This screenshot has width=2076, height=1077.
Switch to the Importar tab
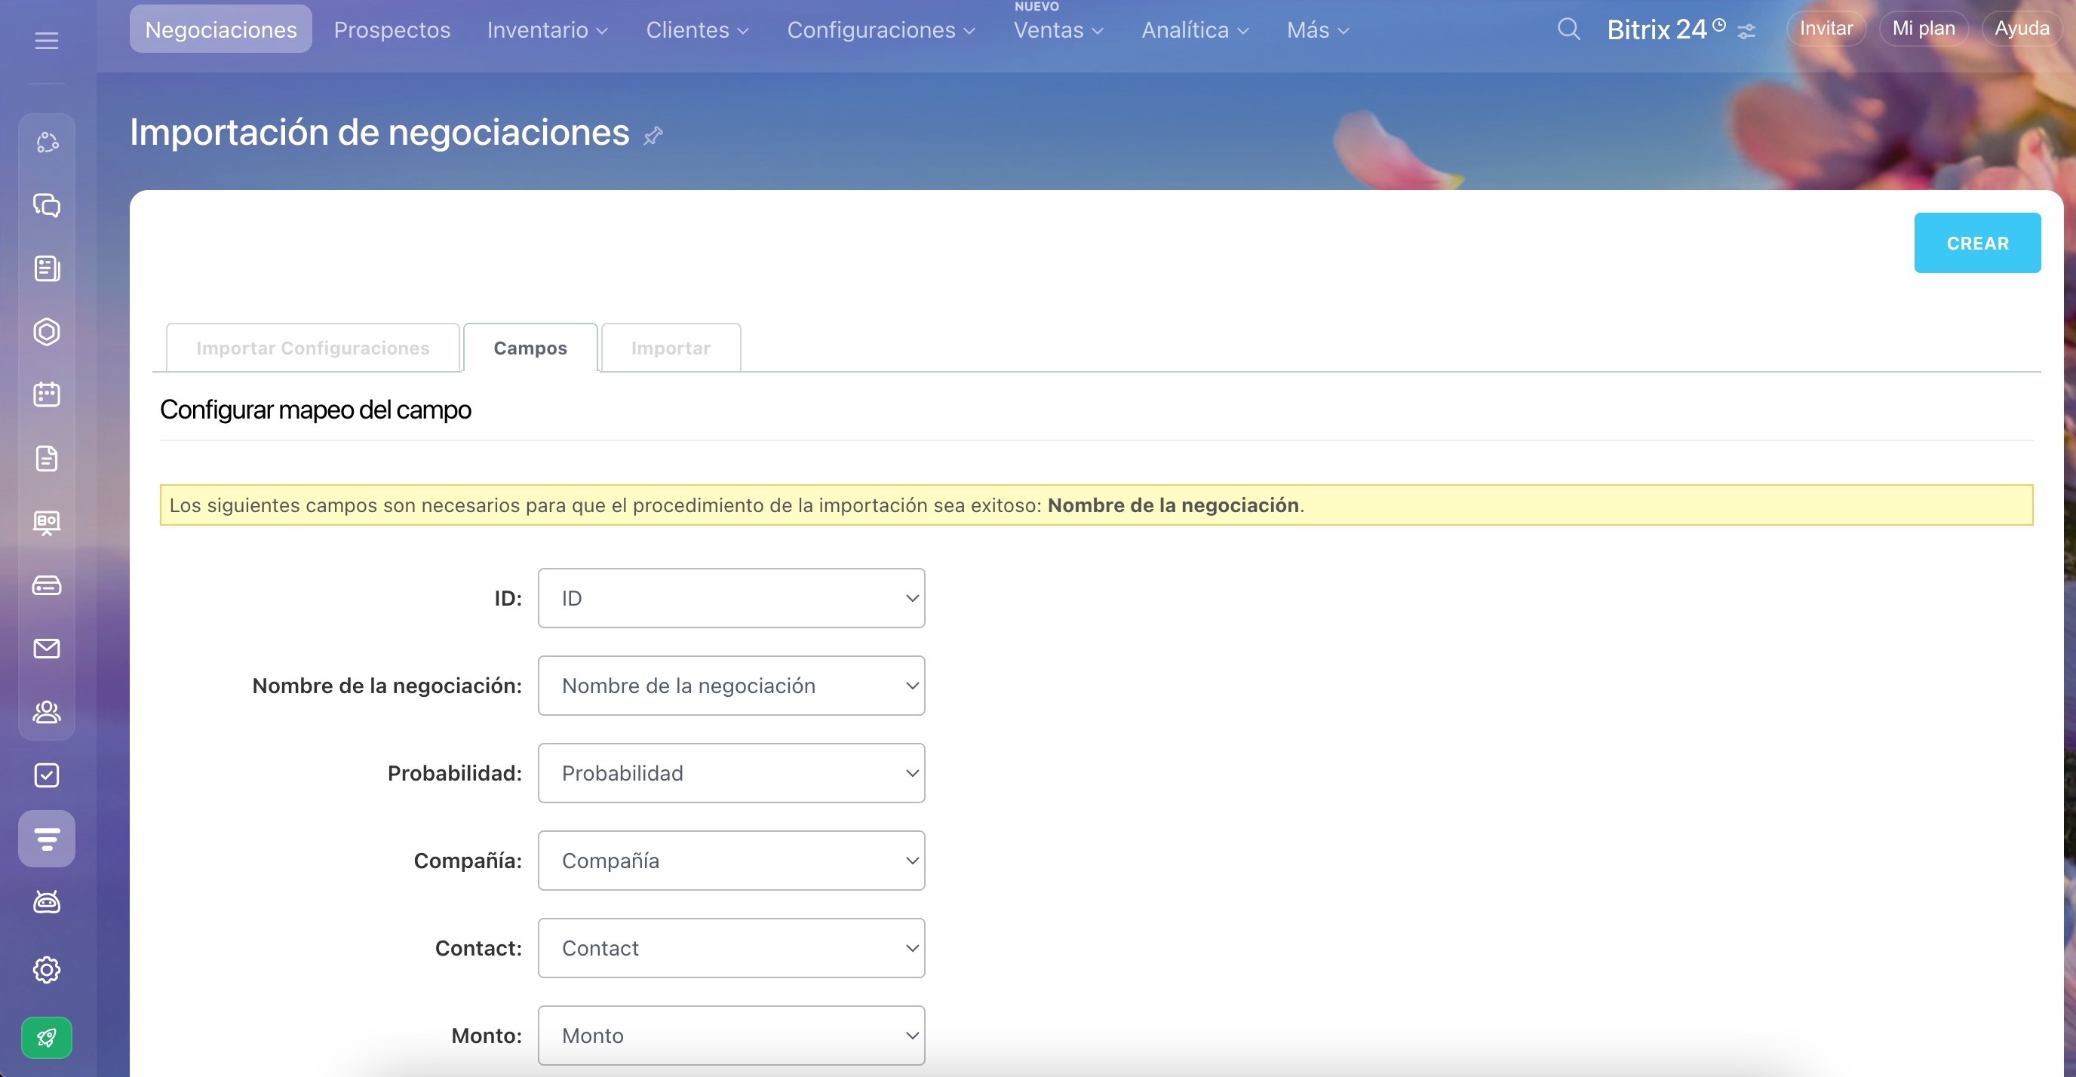point(671,348)
